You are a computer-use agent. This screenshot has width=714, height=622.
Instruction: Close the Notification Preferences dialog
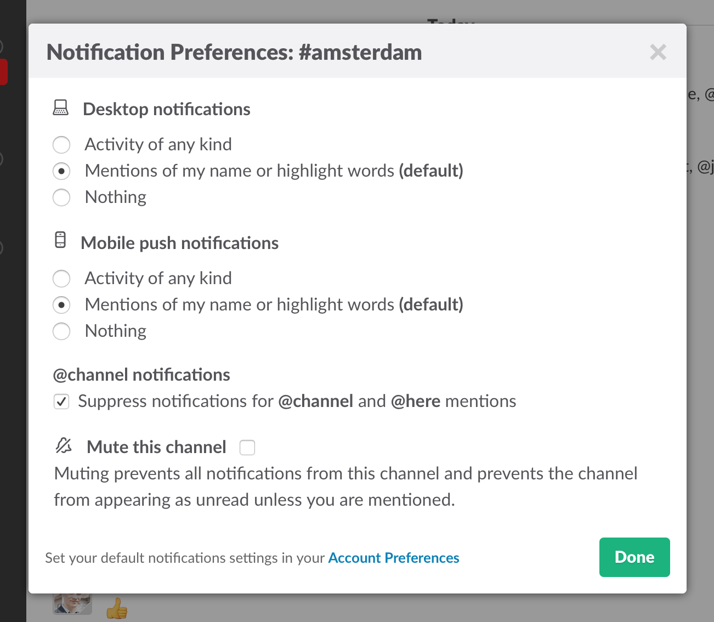click(658, 52)
